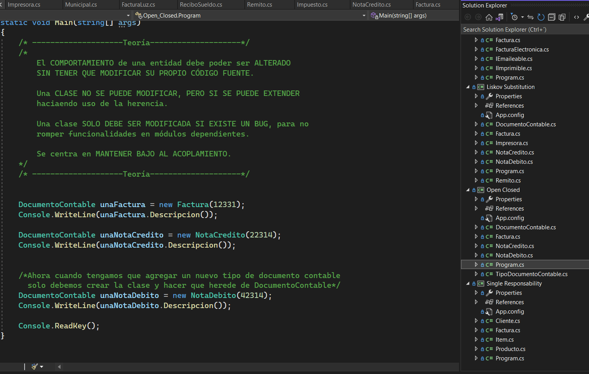Screen dimensions: 589x374
Task: Open code cleanup profile dropdown arrow
Action: (42, 367)
